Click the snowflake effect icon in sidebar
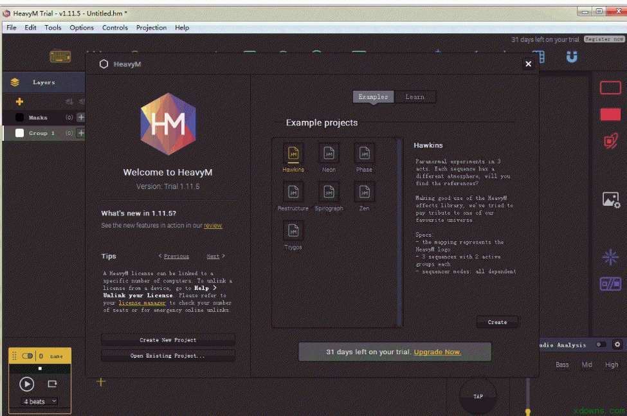Screen dimensions: 627x416 coord(610,258)
